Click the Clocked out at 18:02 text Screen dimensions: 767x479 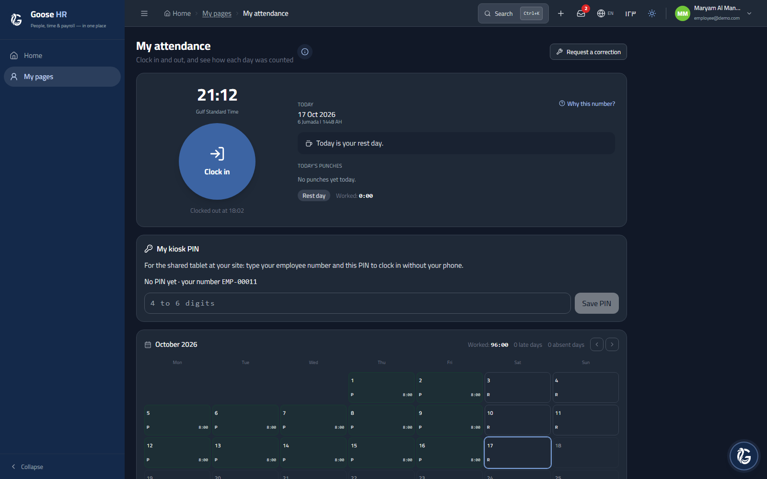[x=217, y=211]
